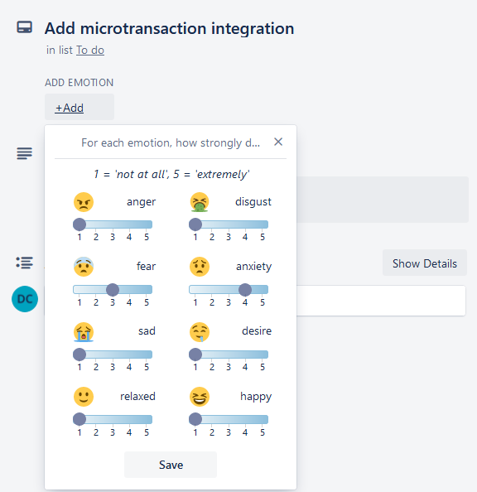Click the worried face emoji for anxiety
Viewport: 477px width, 492px height.
pos(200,267)
